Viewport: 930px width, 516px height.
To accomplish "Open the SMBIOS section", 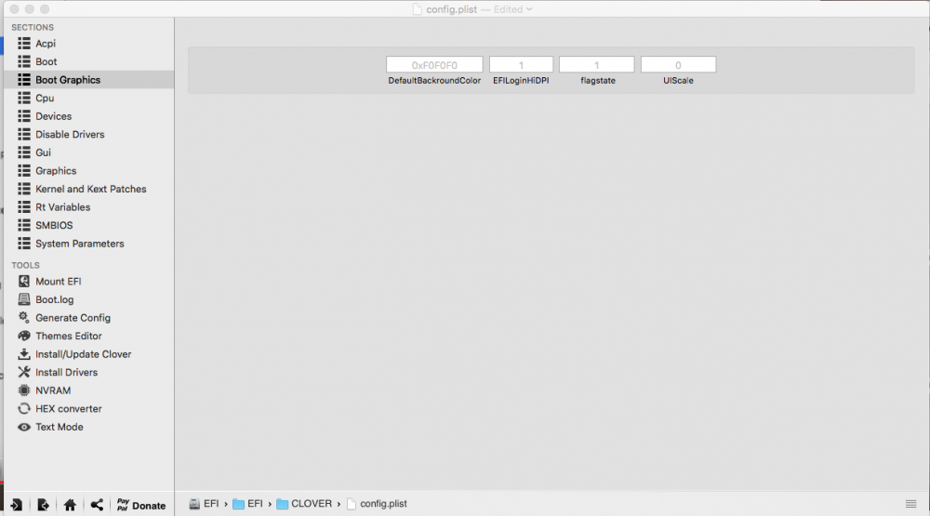I will point(89,225).
